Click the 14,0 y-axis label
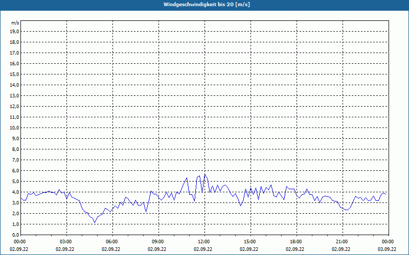The width and height of the screenshot is (409, 255). coord(15,85)
